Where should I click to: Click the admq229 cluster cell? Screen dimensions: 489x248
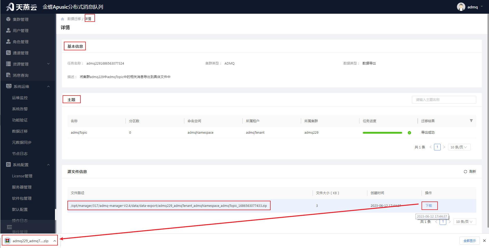tap(311, 132)
